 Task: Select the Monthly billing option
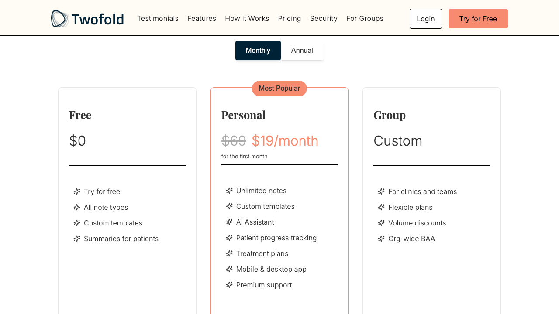(258, 50)
